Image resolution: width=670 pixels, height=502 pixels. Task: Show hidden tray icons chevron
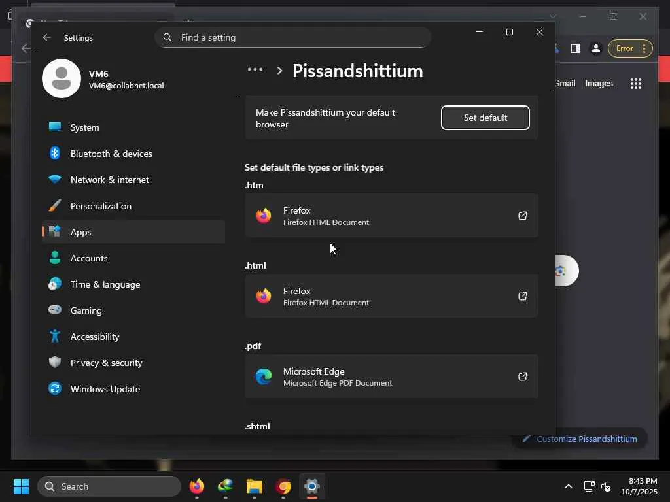569,486
